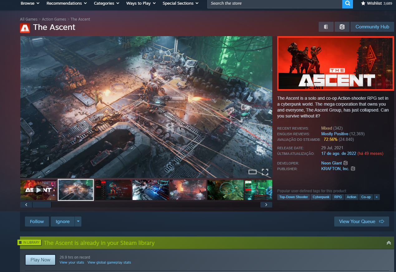
Task: Open the Ways to Play menu
Action: [x=141, y=3]
